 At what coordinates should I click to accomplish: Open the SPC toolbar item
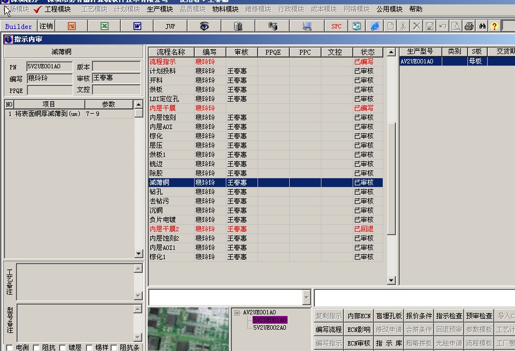tap(336, 26)
